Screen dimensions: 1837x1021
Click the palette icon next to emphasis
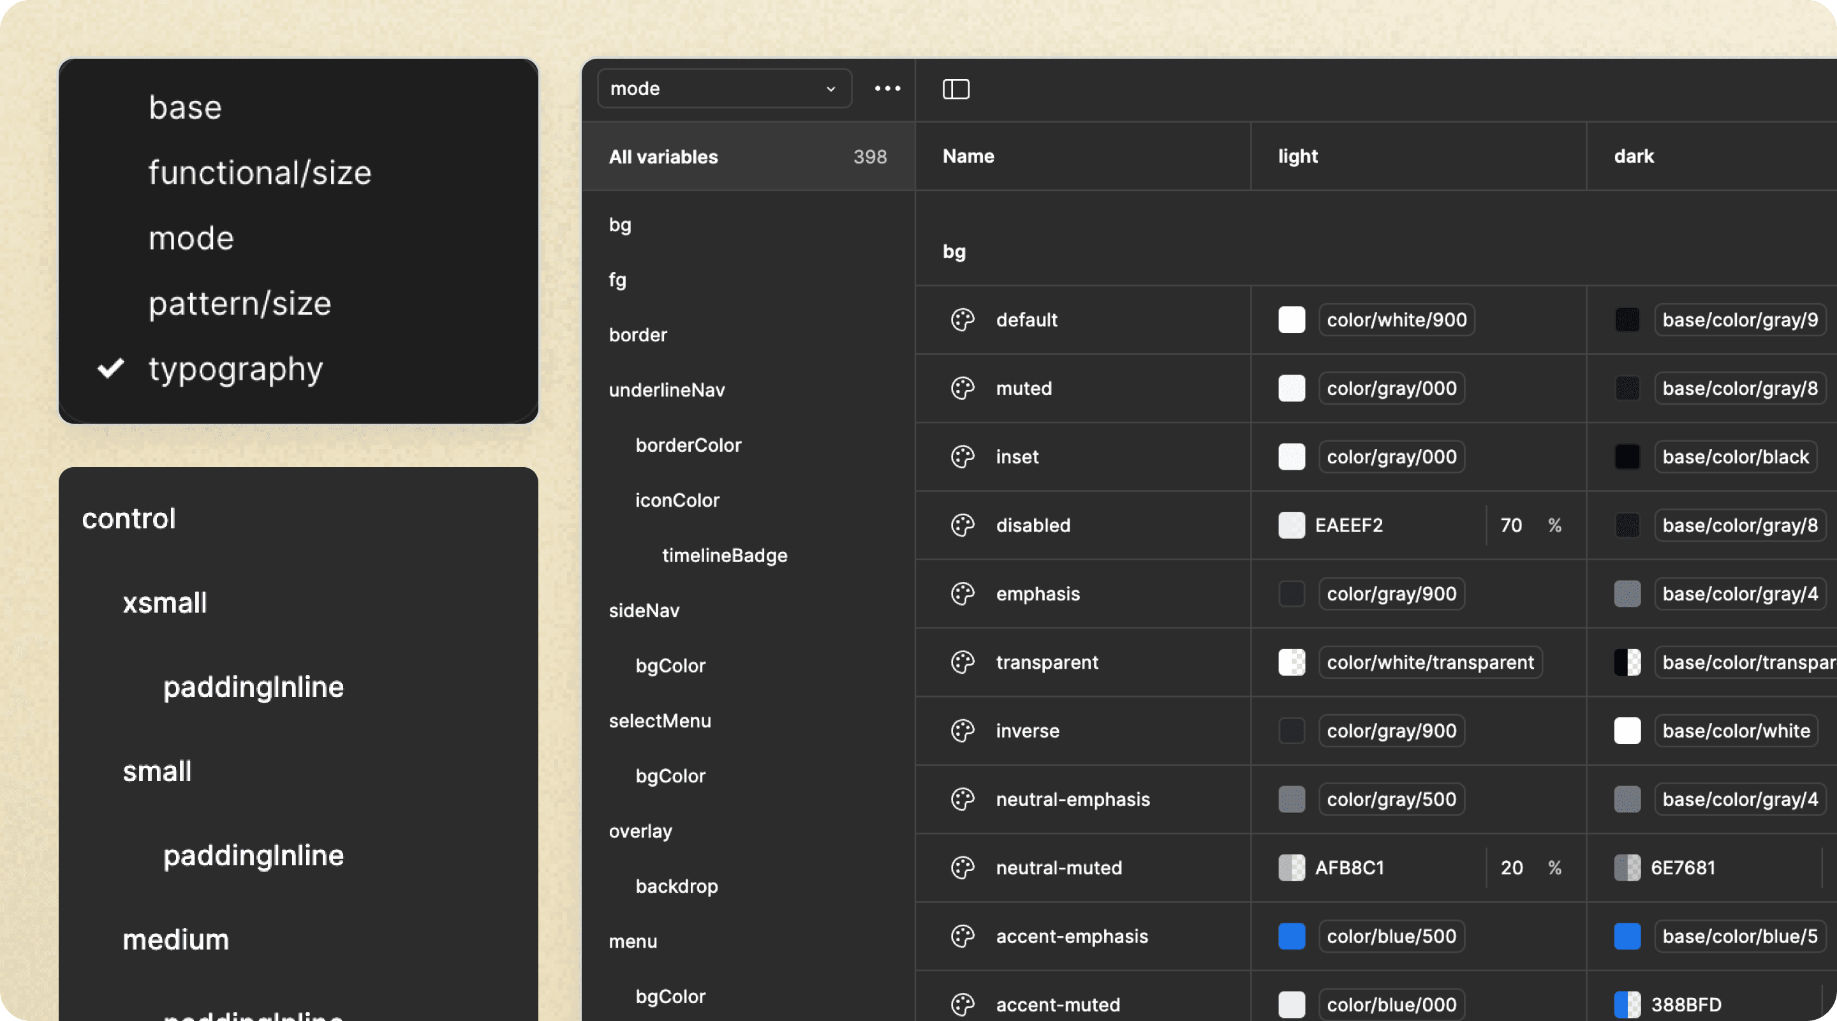tap(962, 593)
